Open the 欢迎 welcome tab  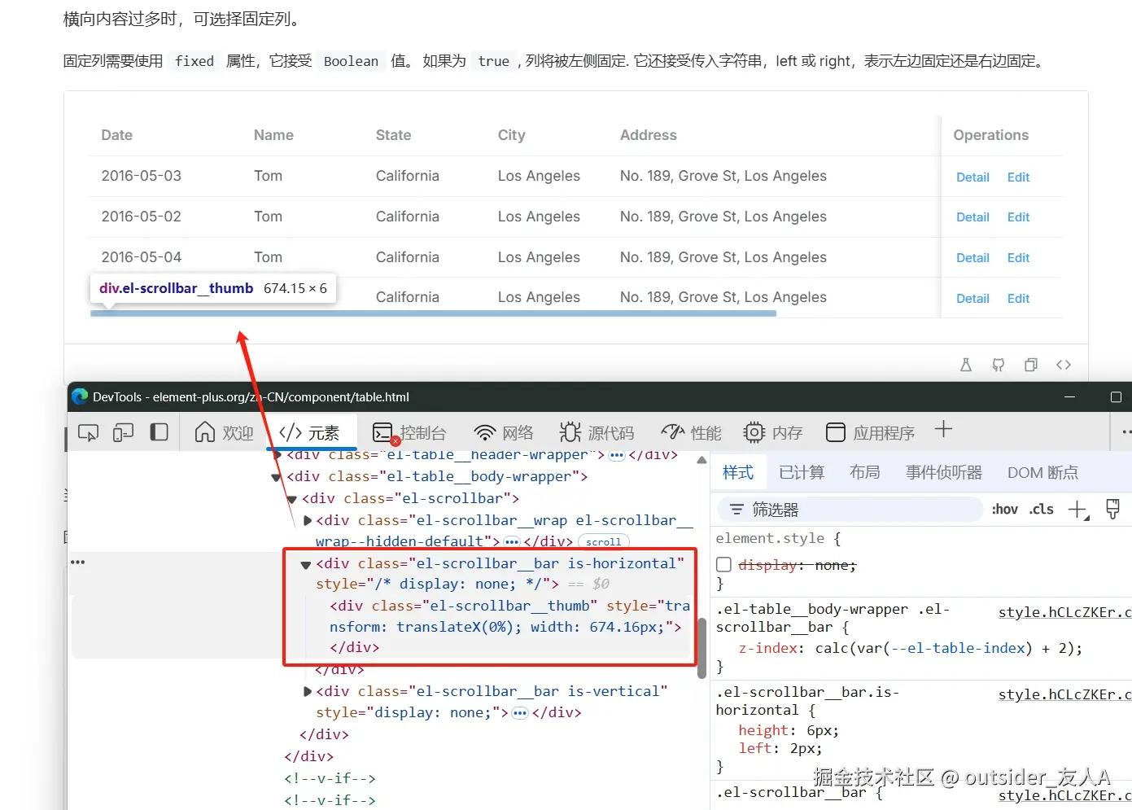pos(225,432)
